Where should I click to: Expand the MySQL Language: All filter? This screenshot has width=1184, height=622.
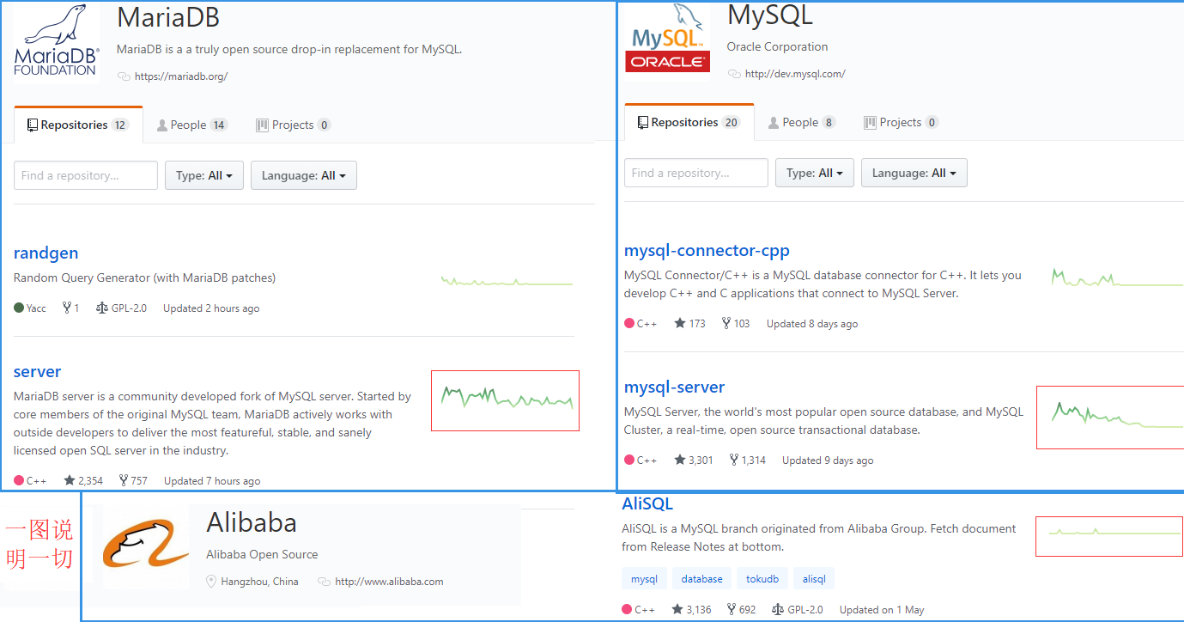pyautogui.click(x=914, y=173)
